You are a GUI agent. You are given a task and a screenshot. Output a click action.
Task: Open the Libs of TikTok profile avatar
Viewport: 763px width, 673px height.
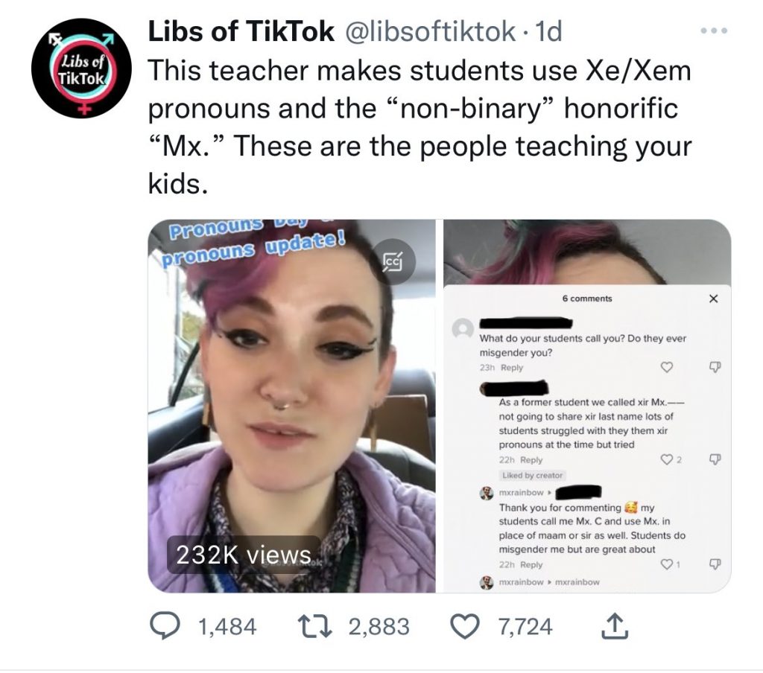tap(81, 68)
